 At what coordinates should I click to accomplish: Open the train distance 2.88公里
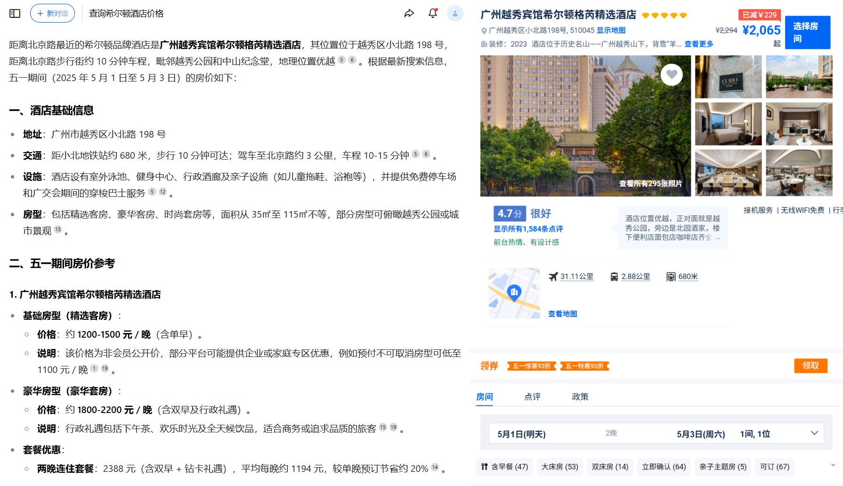coord(636,276)
